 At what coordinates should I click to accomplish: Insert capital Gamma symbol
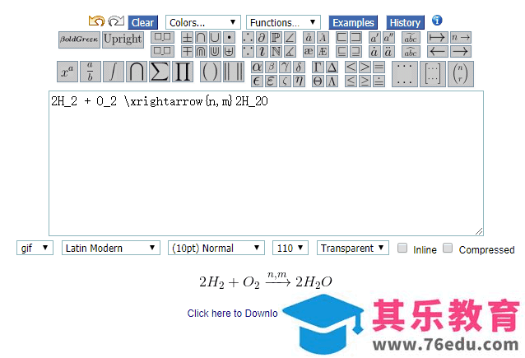click(x=318, y=67)
